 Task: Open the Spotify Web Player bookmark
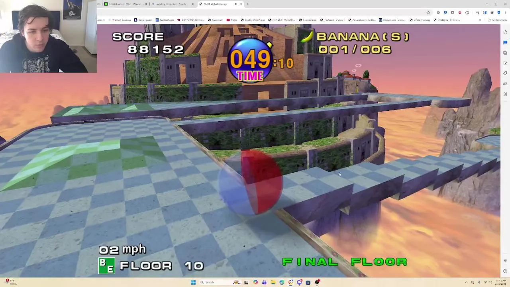tap(253, 20)
